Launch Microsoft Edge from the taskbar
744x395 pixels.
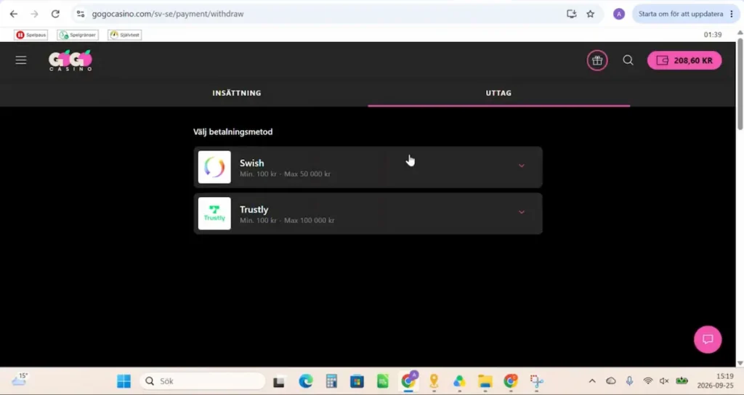(x=306, y=380)
